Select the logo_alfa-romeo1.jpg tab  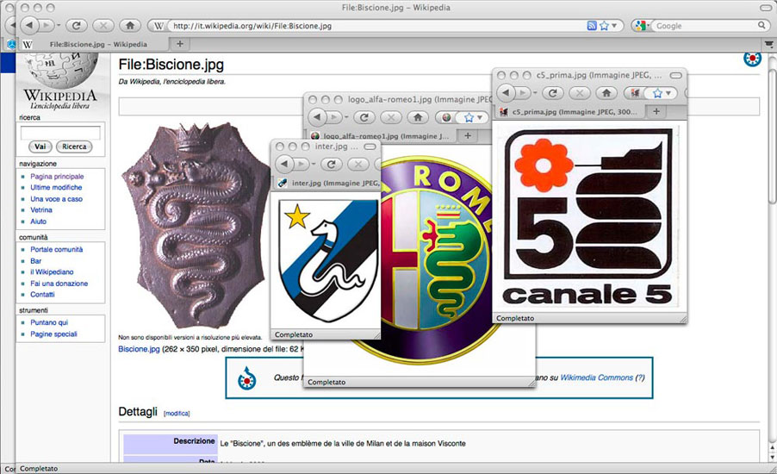click(x=381, y=136)
